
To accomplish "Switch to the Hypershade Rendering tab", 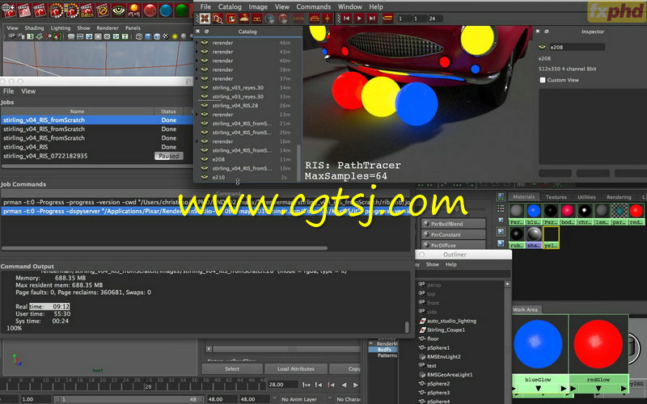I will pyautogui.click(x=619, y=197).
